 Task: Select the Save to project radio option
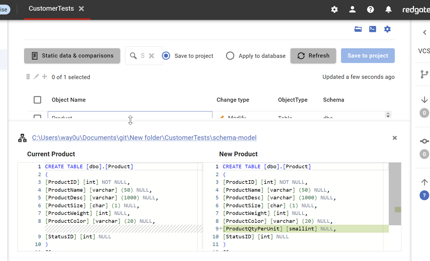coord(166,56)
